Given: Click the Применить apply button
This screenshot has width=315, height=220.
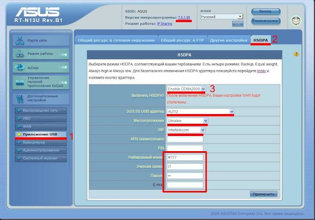Looking at the screenshot, I should 263,194.
